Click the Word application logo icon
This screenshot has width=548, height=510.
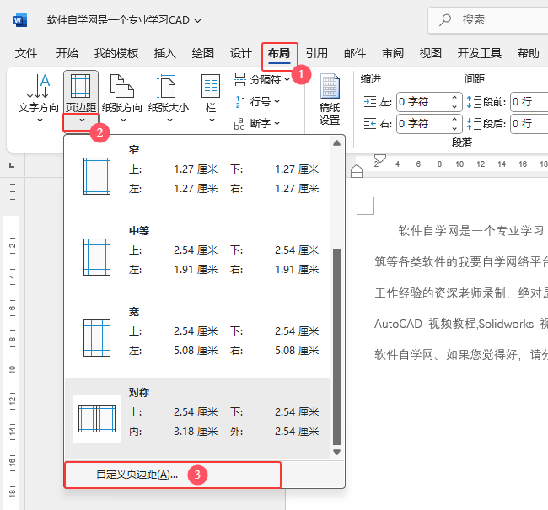(x=20, y=20)
